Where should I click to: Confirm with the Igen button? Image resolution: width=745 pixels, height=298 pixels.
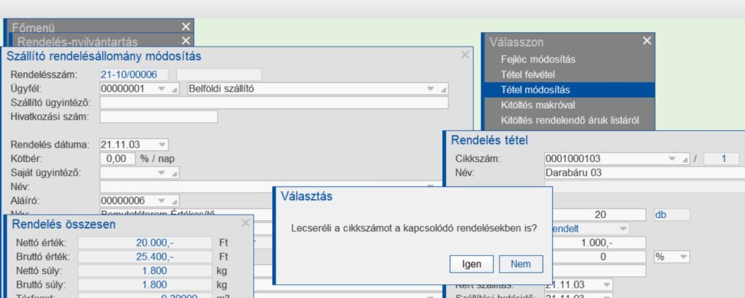(471, 265)
